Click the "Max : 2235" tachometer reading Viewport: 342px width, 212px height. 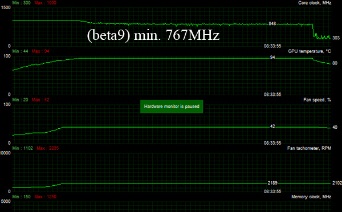click(x=48, y=148)
